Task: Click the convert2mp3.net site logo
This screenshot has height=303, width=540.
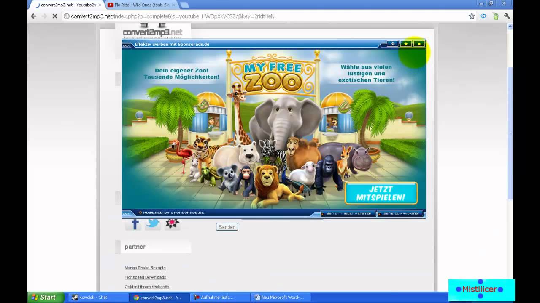Action: pos(152,31)
